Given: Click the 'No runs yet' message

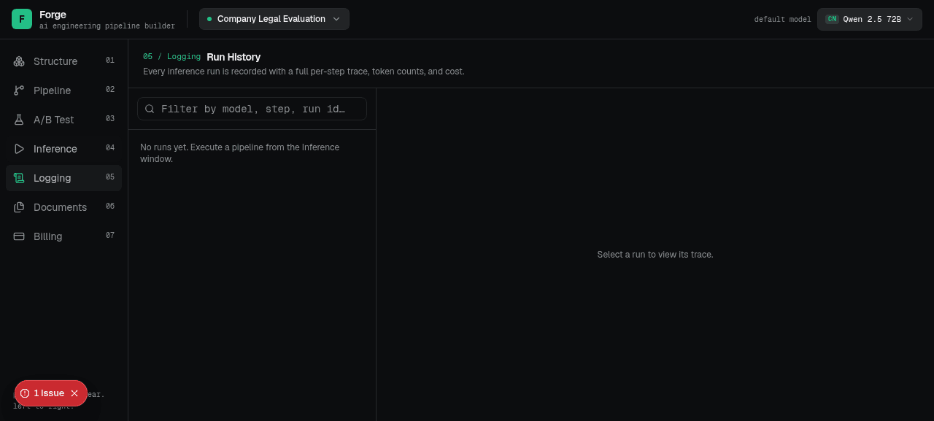Looking at the screenshot, I should coord(239,152).
